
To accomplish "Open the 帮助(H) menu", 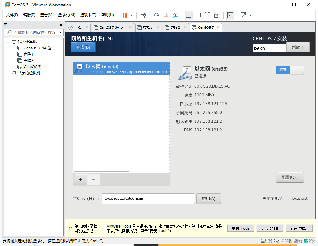I will 107,15.
